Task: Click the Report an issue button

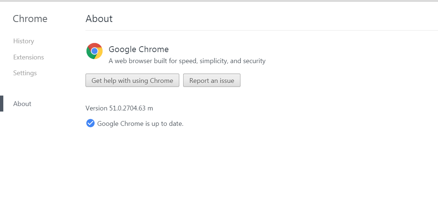Action: point(212,80)
